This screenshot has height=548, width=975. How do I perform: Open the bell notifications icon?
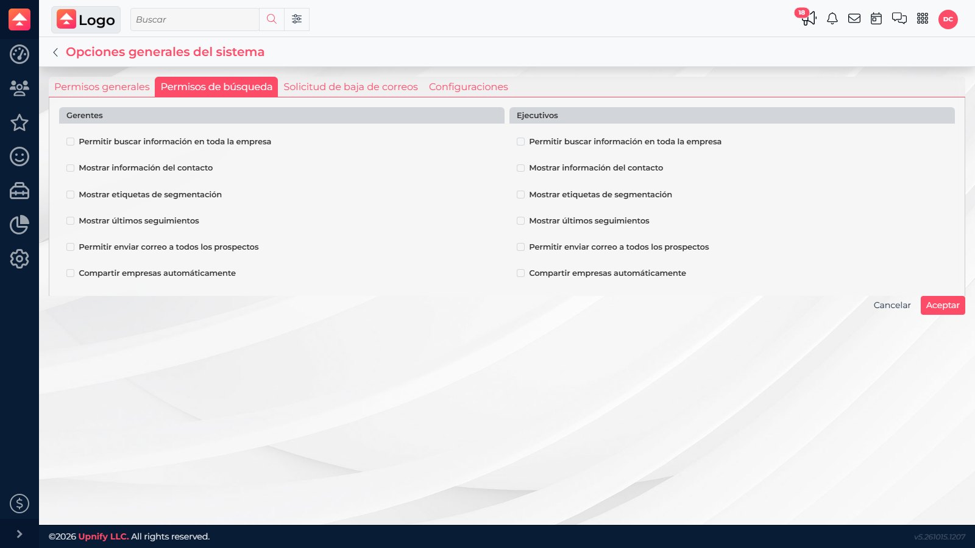click(832, 19)
